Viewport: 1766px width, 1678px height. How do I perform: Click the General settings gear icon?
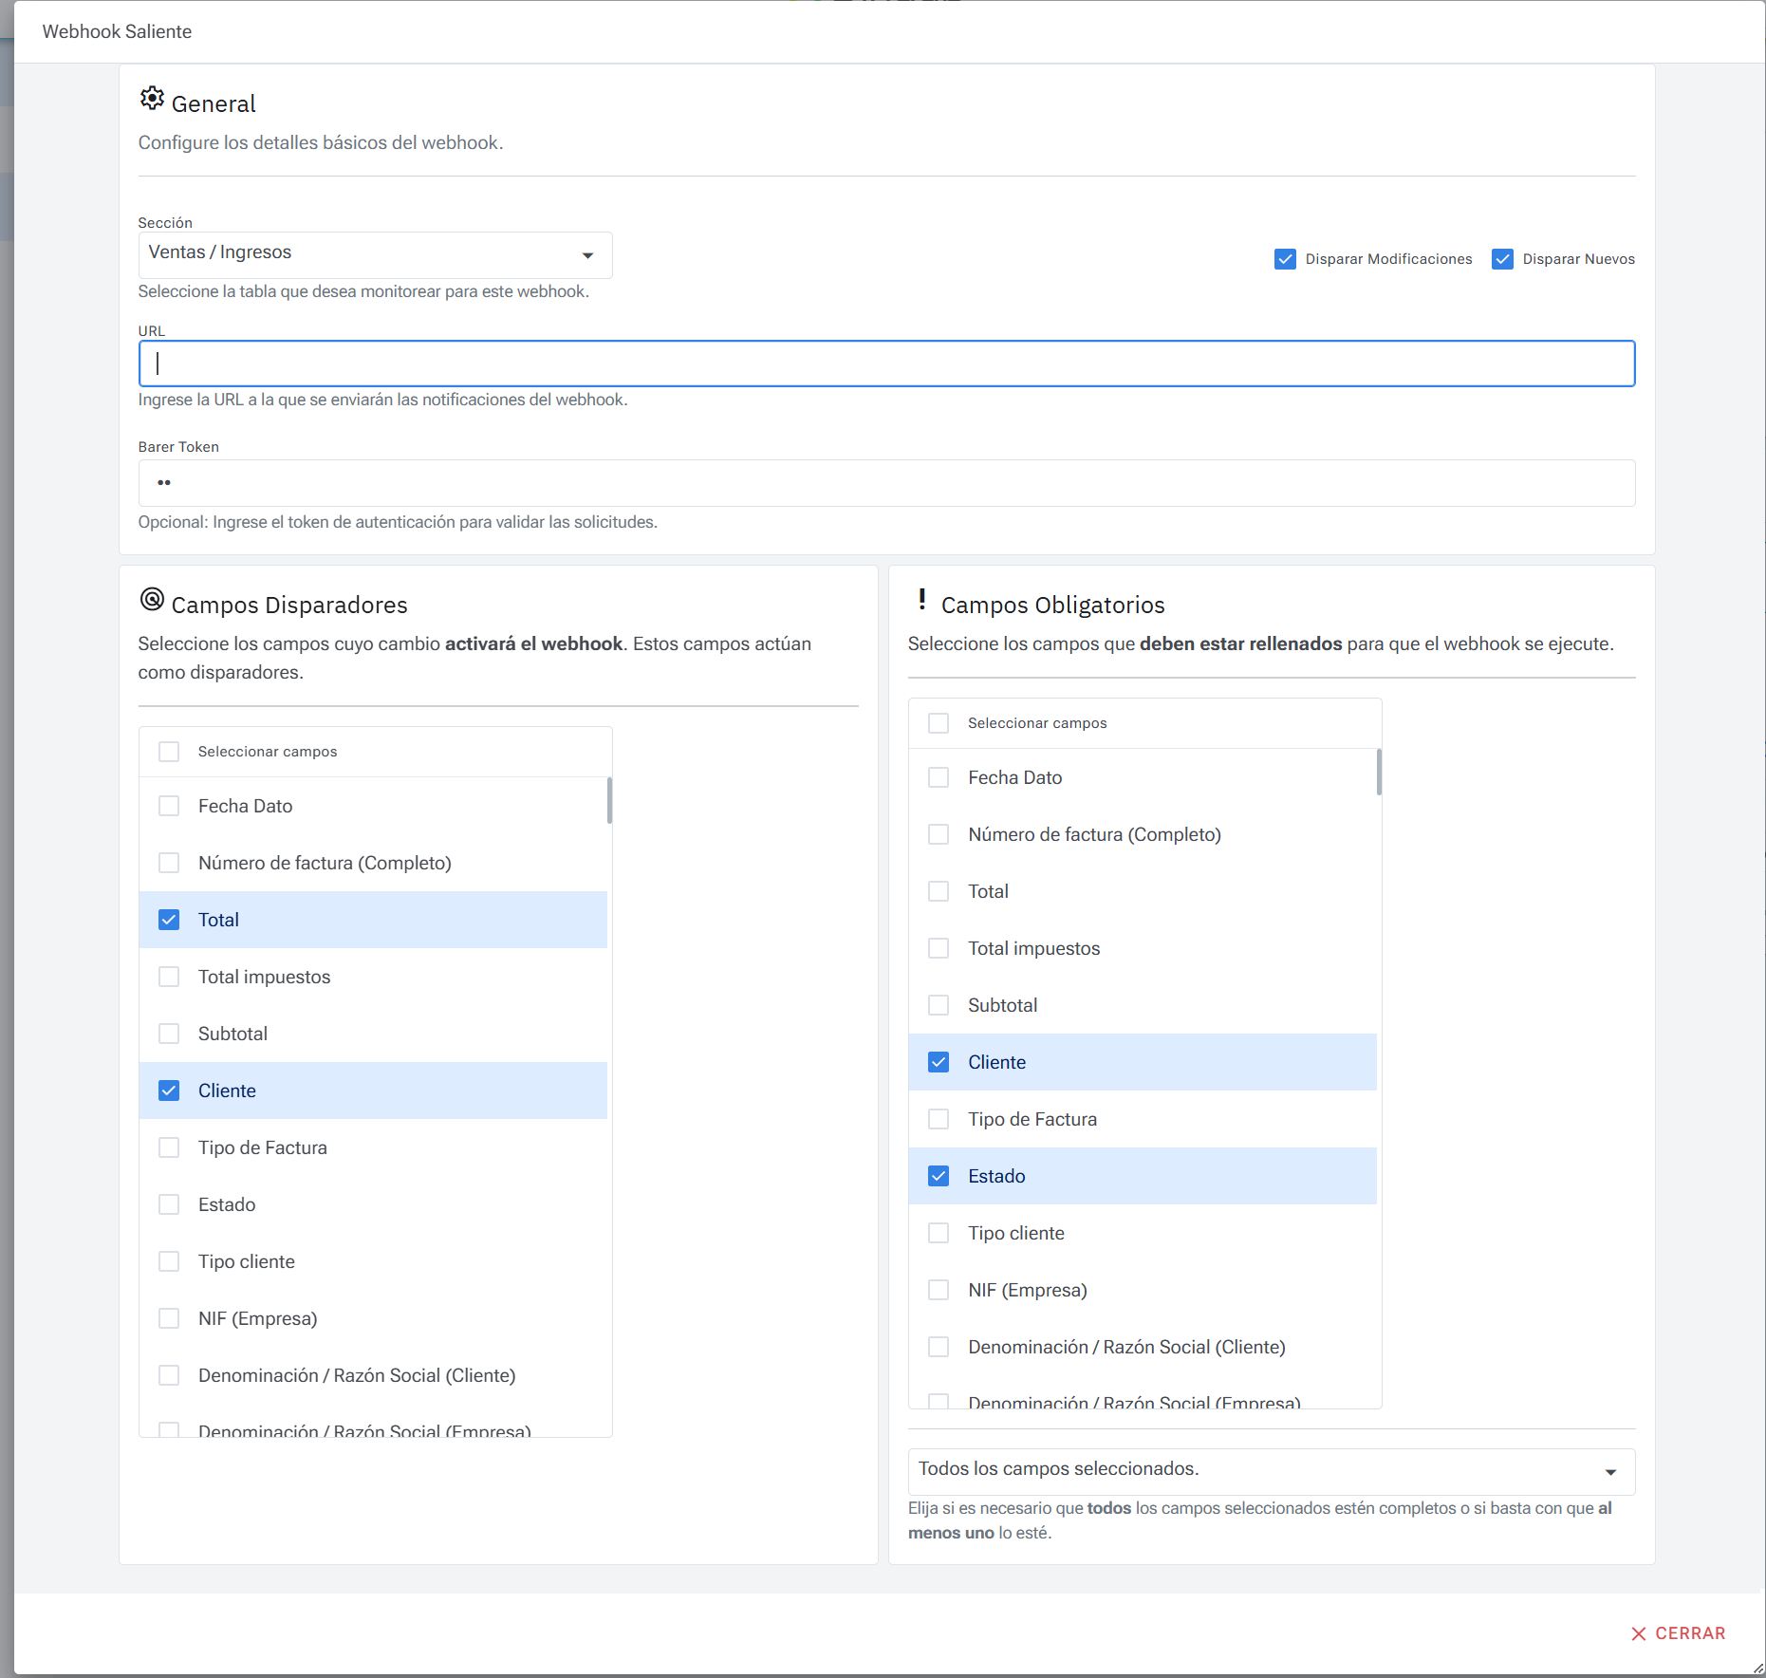(x=152, y=98)
